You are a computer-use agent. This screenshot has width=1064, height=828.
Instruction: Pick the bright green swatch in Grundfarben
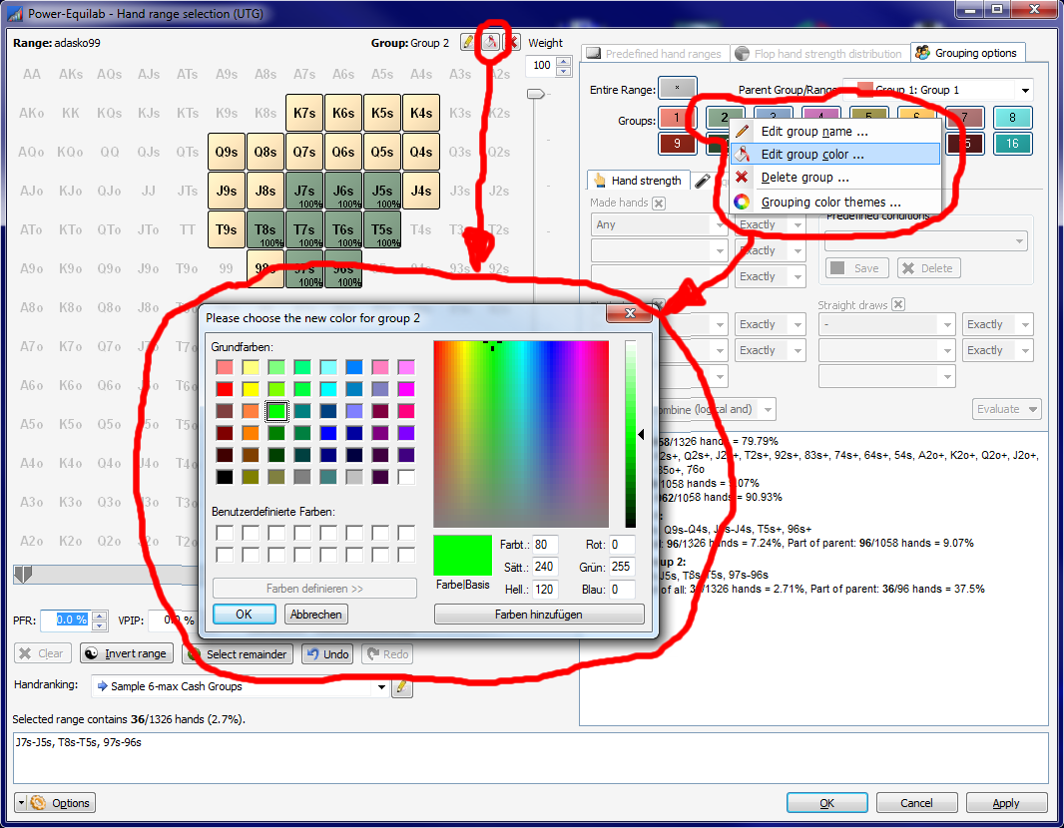276,411
